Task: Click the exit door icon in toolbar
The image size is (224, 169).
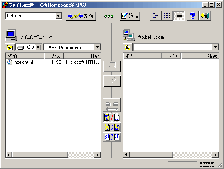Action: pyautogui.click(x=205, y=16)
